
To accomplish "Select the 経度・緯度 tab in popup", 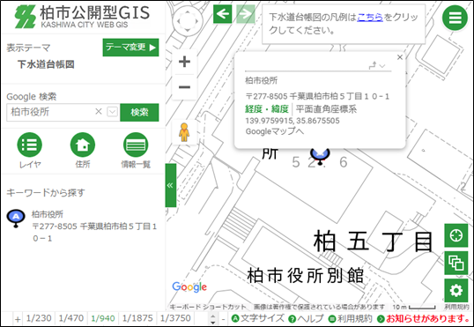I will coord(267,109).
